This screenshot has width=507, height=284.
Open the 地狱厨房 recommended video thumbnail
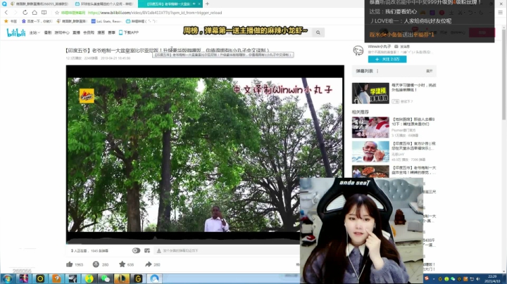pos(370,127)
